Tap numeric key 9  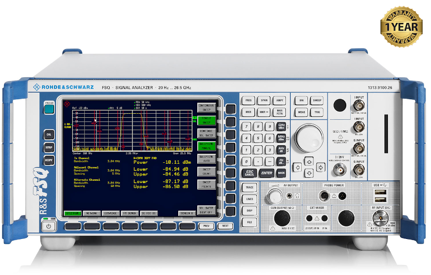[270, 127]
